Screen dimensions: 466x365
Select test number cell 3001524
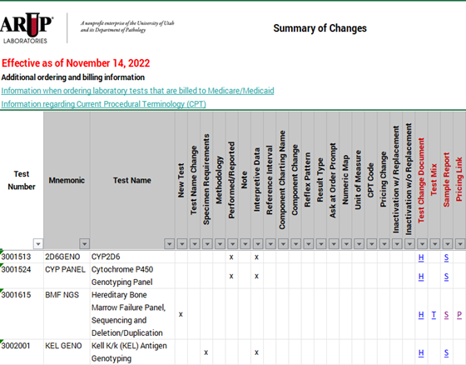coord(22,276)
